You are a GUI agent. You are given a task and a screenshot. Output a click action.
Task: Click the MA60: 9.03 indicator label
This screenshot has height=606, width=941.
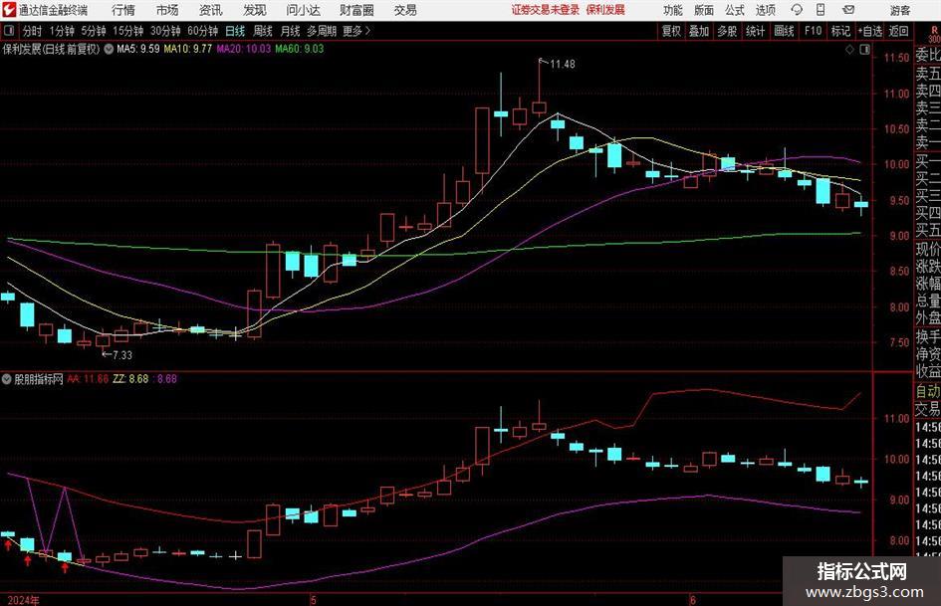pyautogui.click(x=300, y=49)
